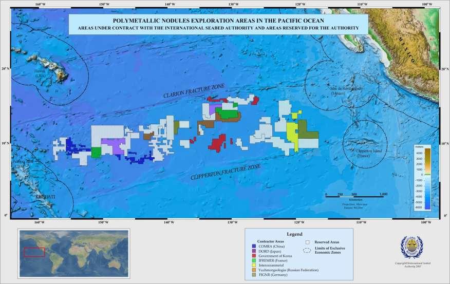Click 'Limits of Exclusive Economic Zones' label
This screenshot has height=284, width=450.
coord(330,251)
